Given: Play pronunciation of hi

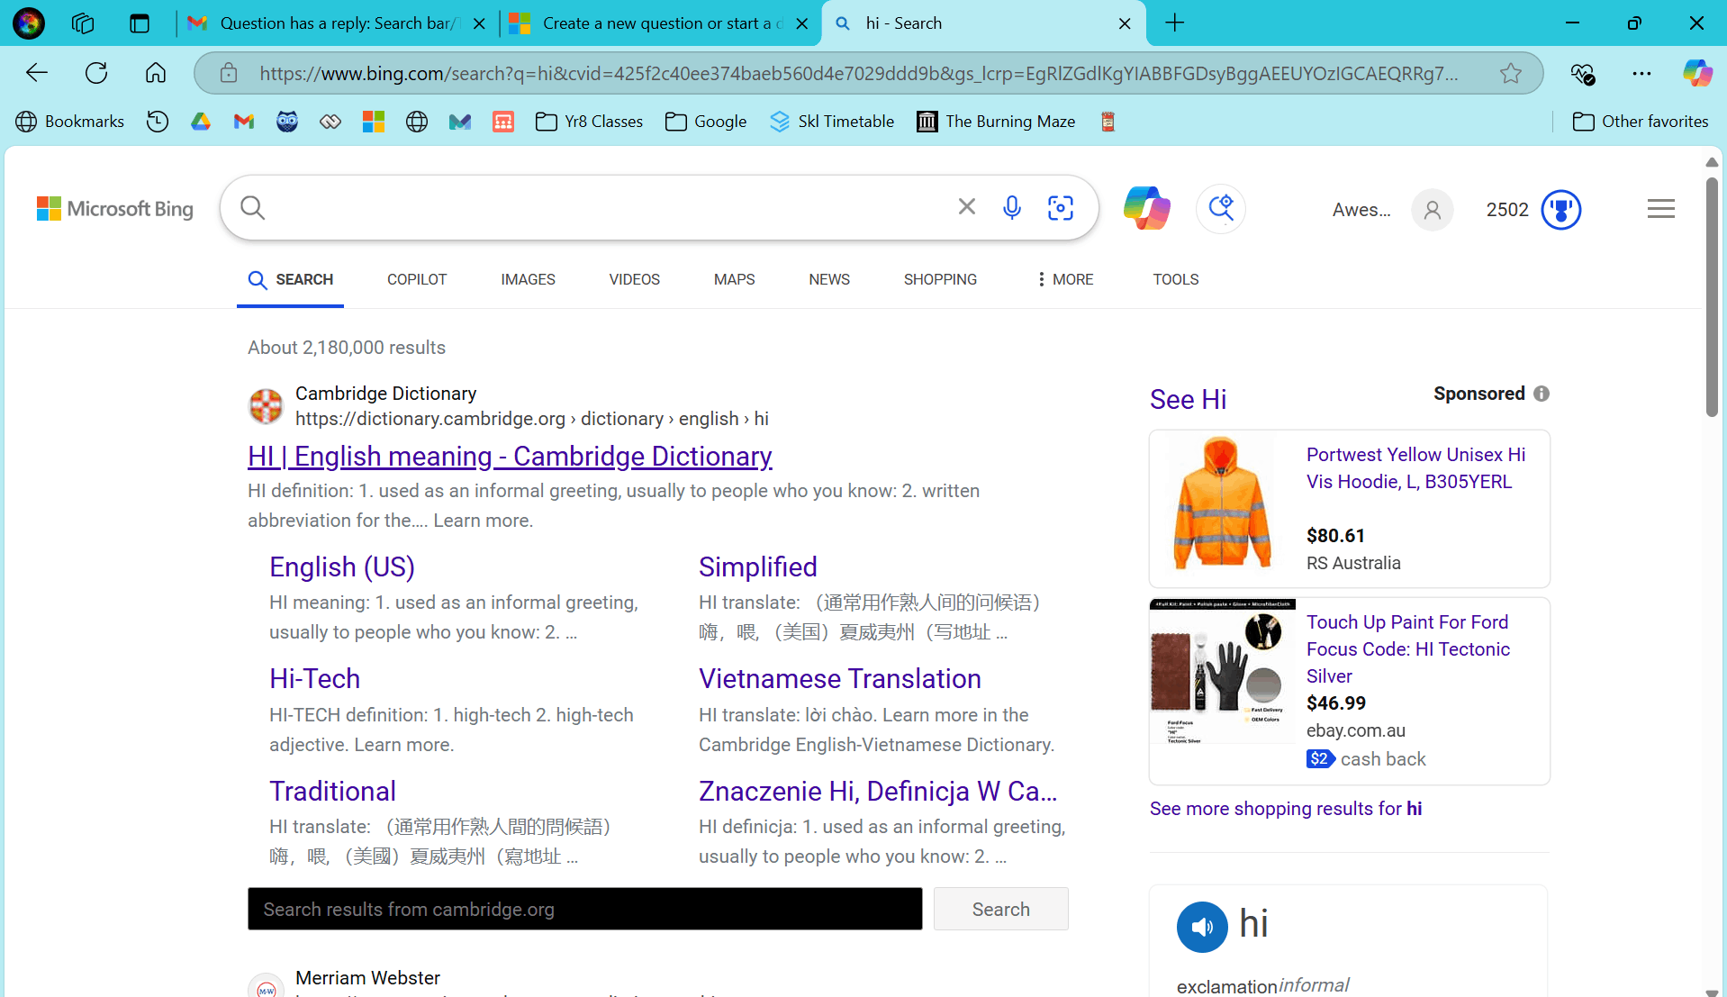Looking at the screenshot, I should 1202,927.
